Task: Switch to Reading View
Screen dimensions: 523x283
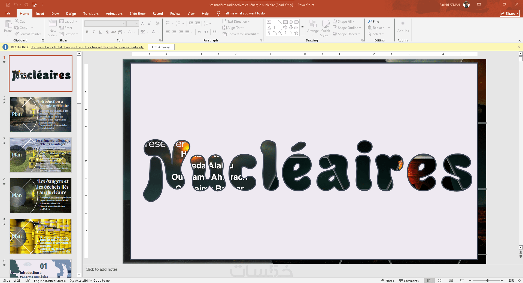Action: pyautogui.click(x=451, y=281)
